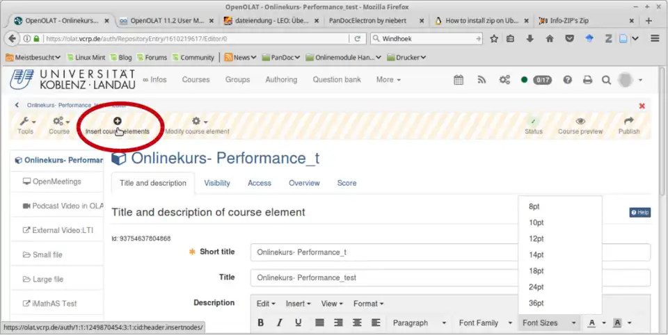Select OpenMeetings in the course tree
The width and height of the screenshot is (668, 335).
[x=57, y=181]
